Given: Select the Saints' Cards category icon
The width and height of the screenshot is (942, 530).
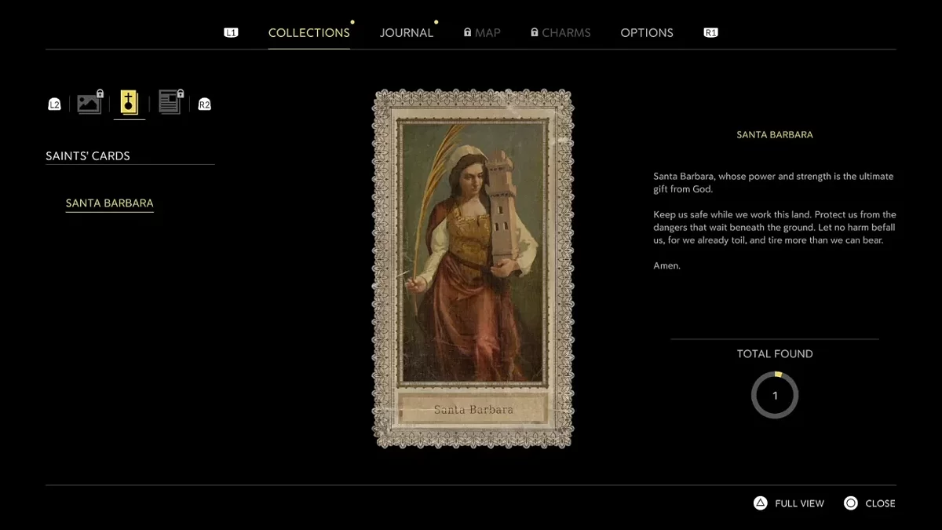Looking at the screenshot, I should [130, 103].
